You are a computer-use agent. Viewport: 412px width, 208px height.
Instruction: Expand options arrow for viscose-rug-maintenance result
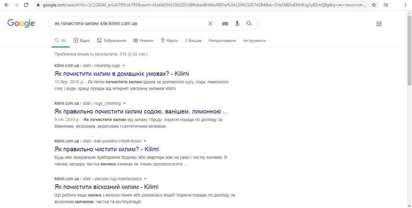click(x=145, y=179)
